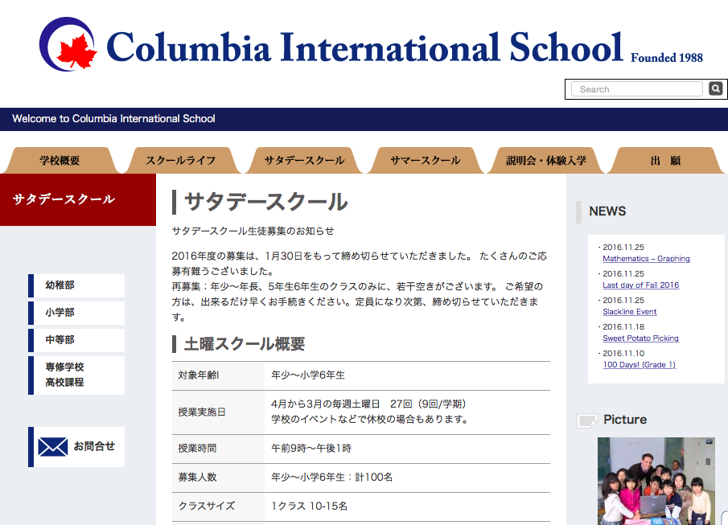Image resolution: width=728 pixels, height=525 pixels.
Task: Click the 授業実施日 table cell
Action: coord(218,412)
